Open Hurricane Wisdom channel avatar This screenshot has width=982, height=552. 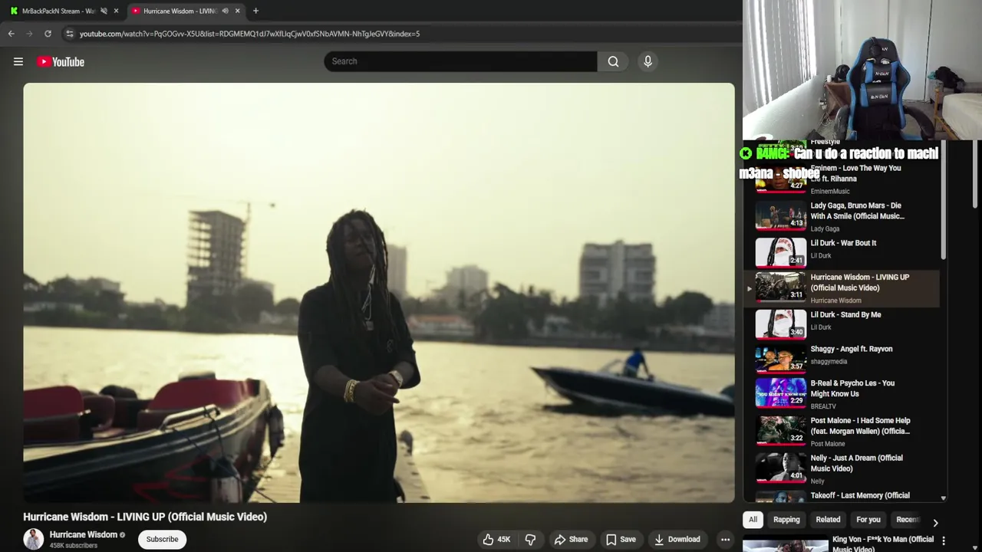click(x=33, y=539)
